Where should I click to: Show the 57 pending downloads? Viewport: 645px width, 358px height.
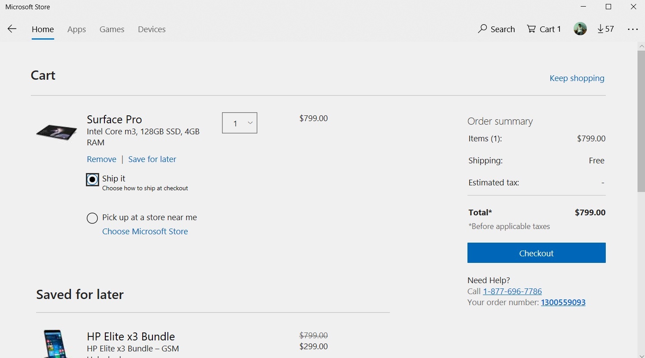click(606, 29)
